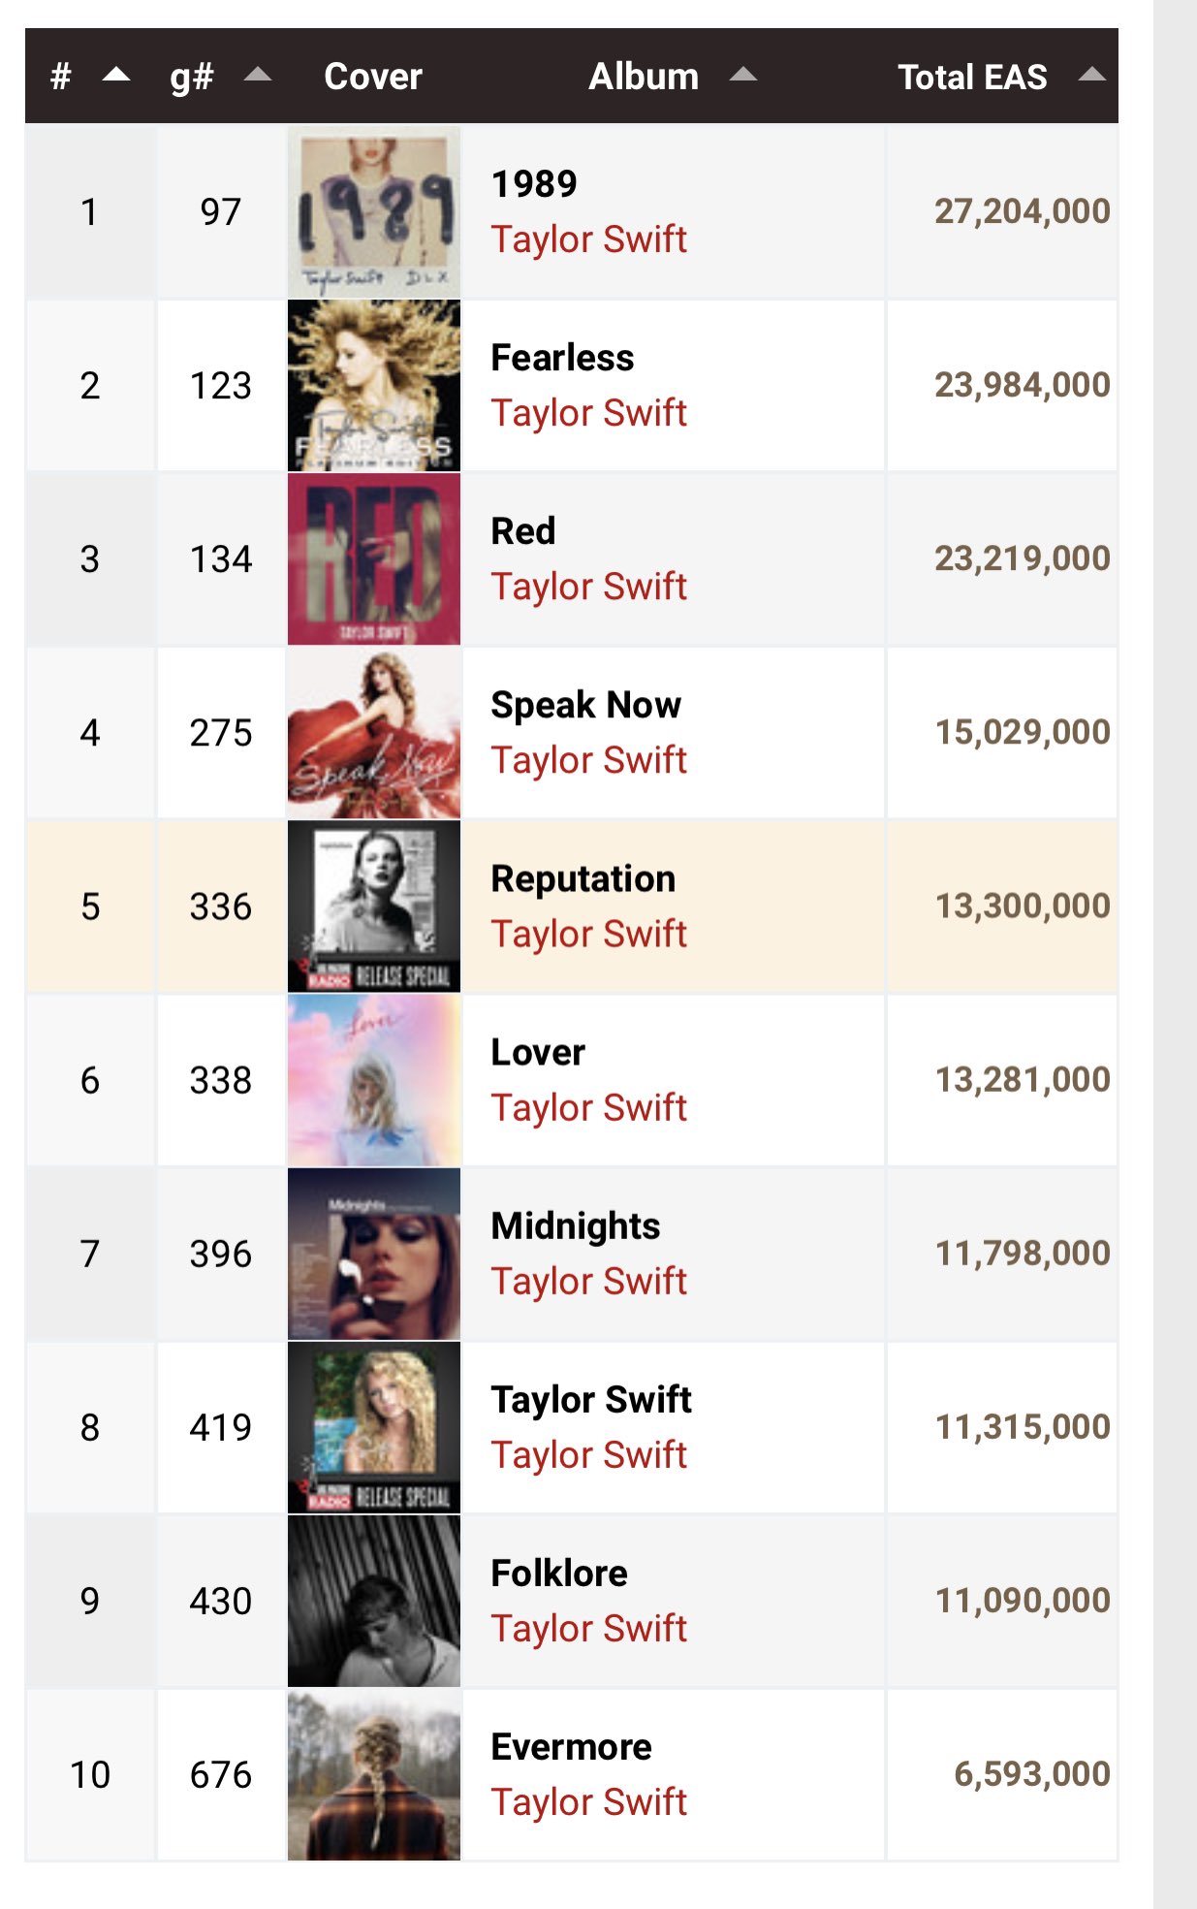Open the Speak Now cover thumbnail
The image size is (1197, 1909).
pyautogui.click(x=374, y=732)
